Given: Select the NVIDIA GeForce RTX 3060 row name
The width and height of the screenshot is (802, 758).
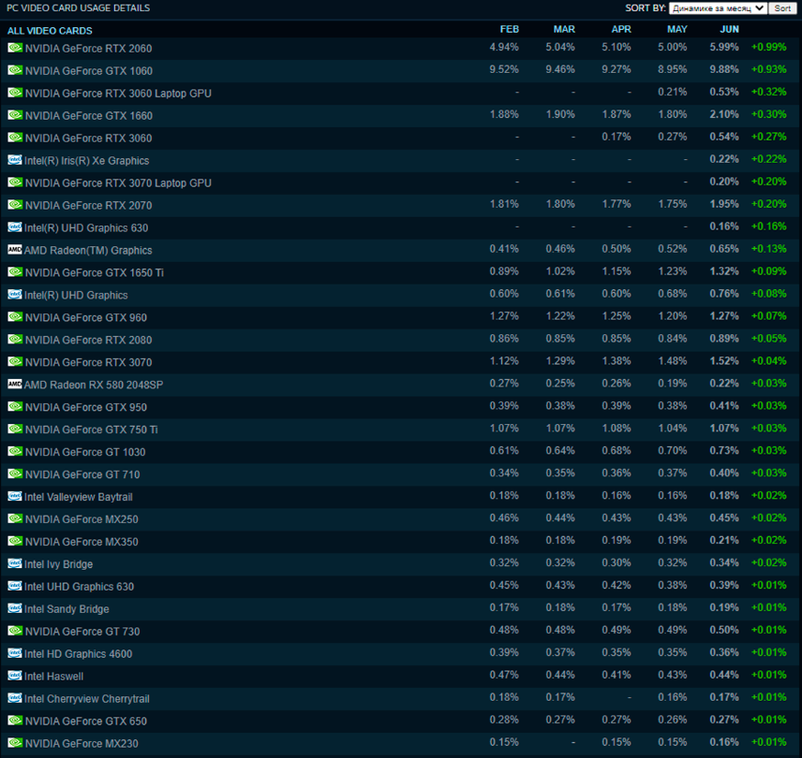Looking at the screenshot, I should (x=88, y=138).
